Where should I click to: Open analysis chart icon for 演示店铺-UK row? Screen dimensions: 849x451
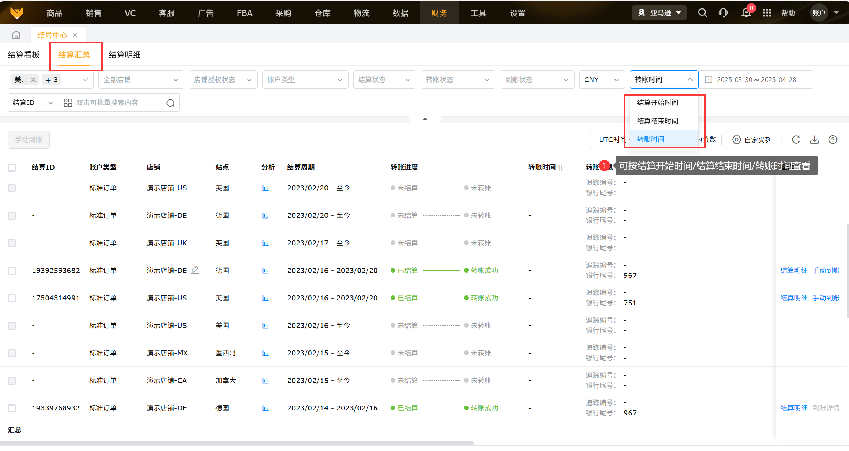266,243
